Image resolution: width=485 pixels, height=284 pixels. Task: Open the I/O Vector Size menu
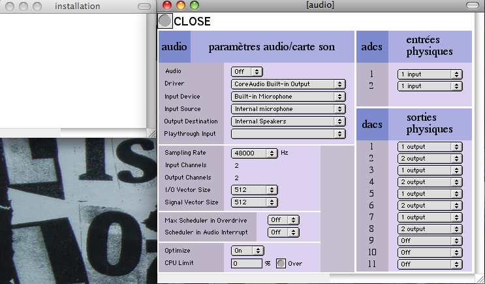[x=254, y=191]
